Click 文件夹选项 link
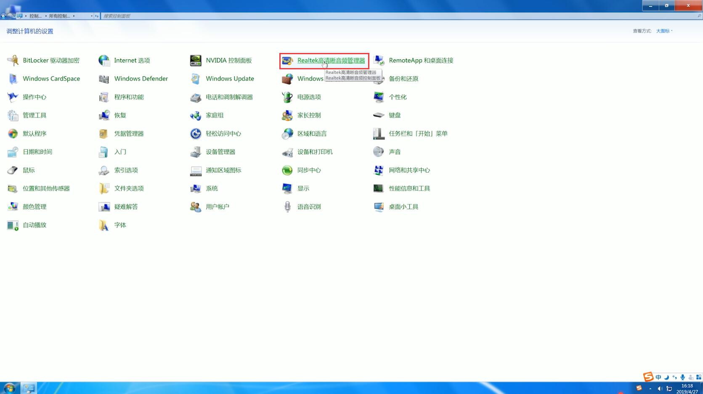 point(129,188)
